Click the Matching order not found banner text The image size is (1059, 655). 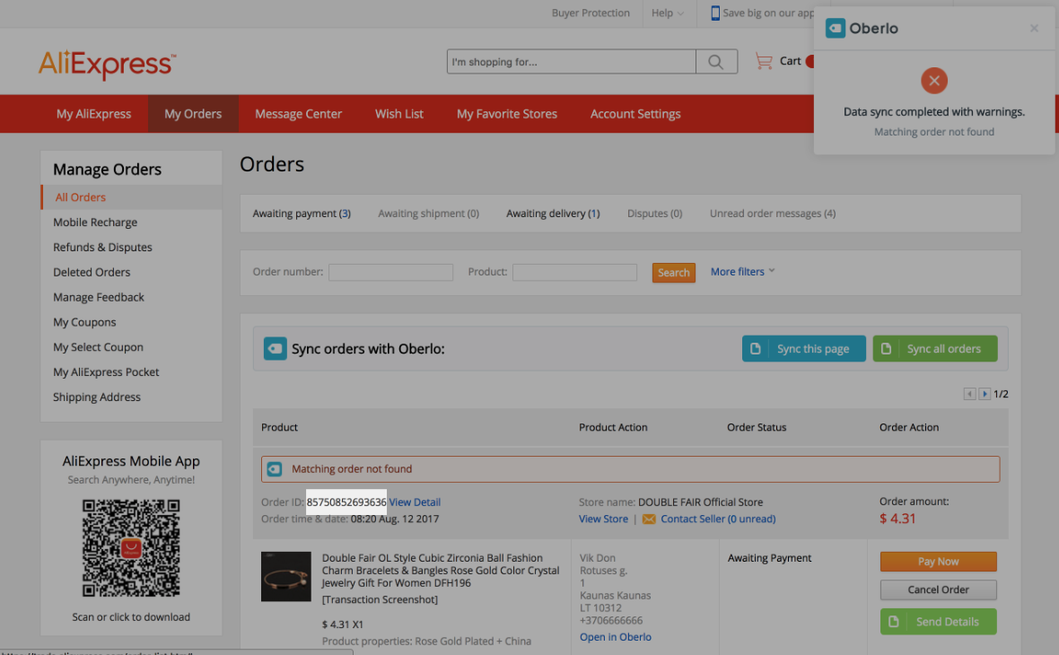click(351, 469)
